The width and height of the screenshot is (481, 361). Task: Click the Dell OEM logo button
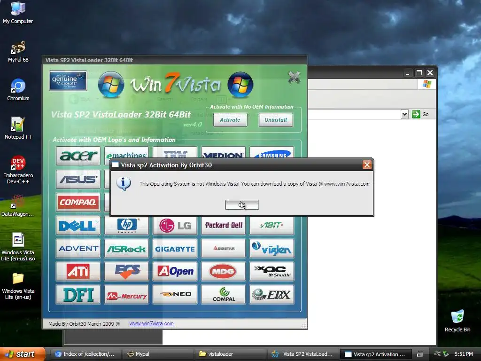[78, 225]
